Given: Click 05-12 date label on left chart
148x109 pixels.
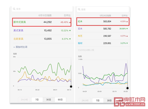Looking at the screenshot, I should click(x=20, y=90).
